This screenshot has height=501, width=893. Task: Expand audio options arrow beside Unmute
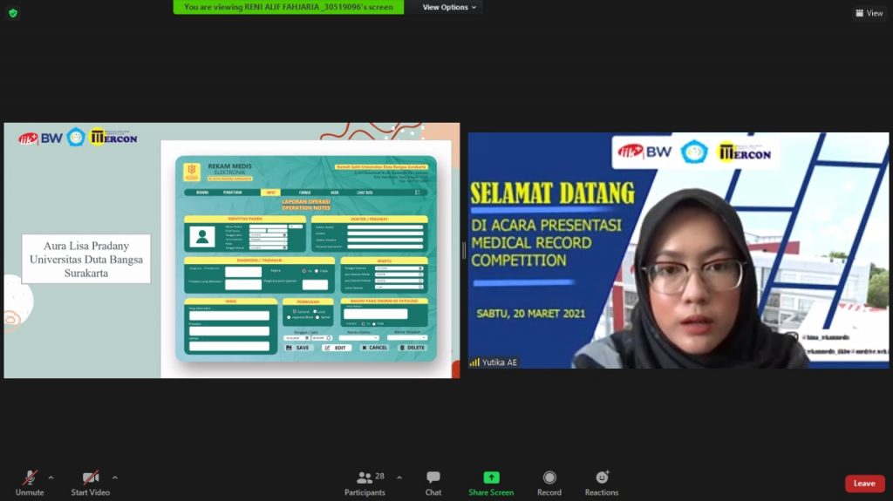[x=51, y=477]
